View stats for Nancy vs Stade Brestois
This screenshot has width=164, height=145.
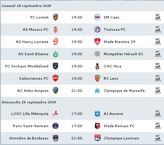(158, 42)
